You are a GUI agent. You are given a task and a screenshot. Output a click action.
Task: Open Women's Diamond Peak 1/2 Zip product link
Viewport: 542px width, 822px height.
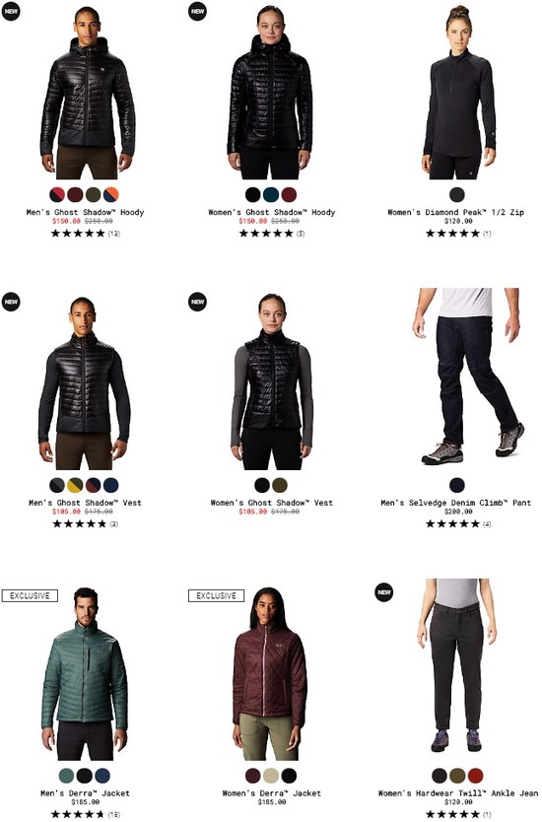point(456,212)
